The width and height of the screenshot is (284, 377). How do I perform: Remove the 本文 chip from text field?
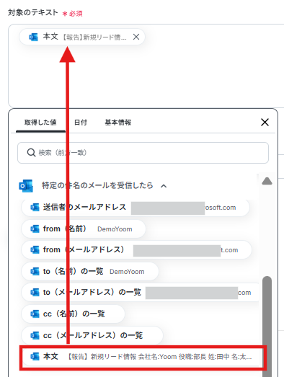136,37
